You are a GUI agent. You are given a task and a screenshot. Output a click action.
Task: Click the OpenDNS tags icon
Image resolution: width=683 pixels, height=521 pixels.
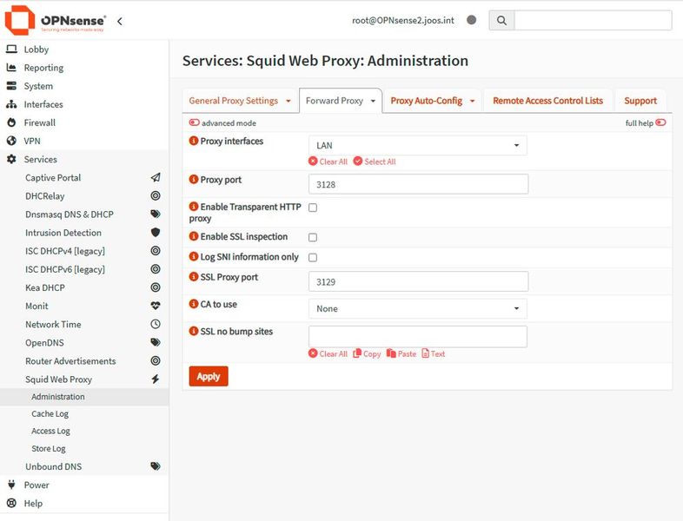click(x=156, y=342)
